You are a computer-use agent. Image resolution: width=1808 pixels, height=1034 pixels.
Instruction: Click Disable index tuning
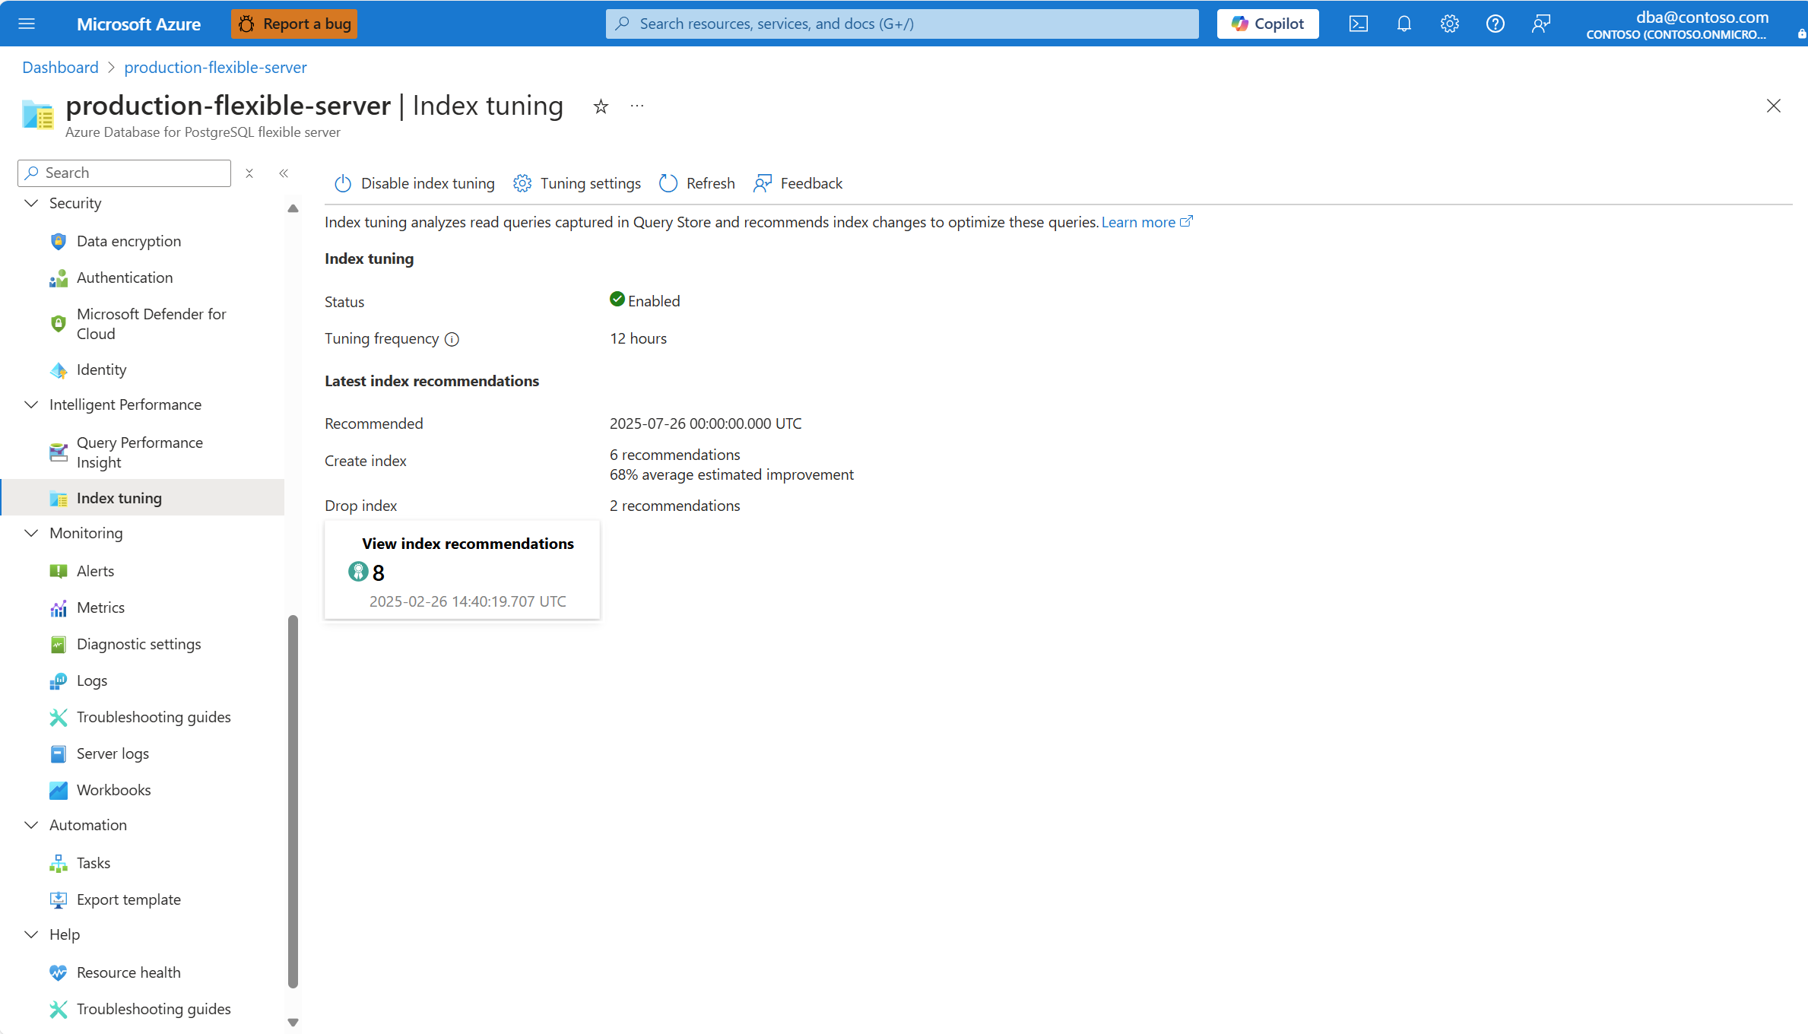(x=414, y=183)
